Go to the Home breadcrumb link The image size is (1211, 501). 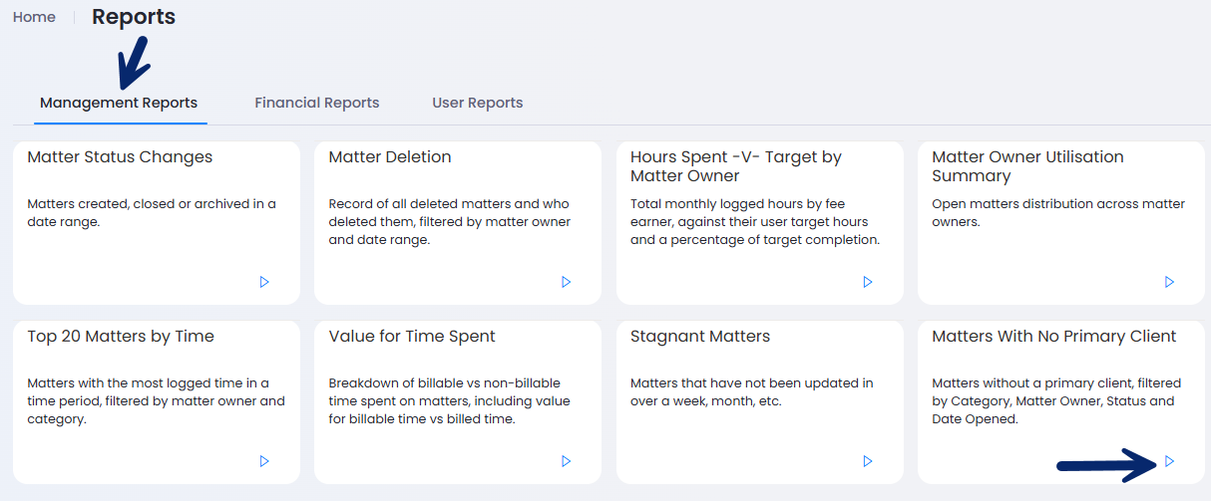34,17
